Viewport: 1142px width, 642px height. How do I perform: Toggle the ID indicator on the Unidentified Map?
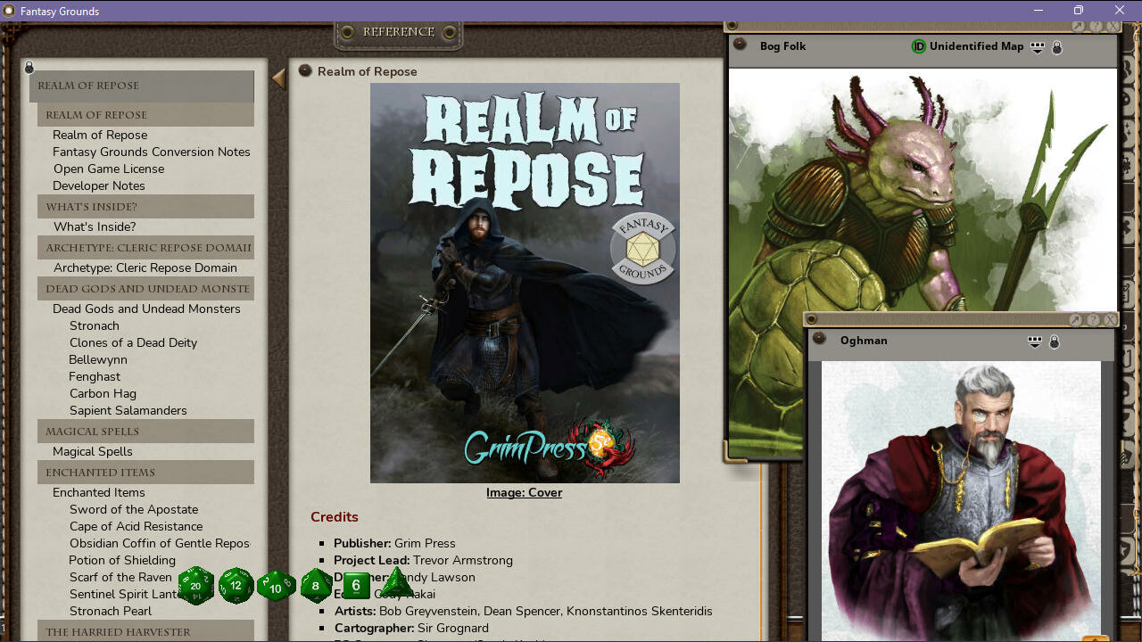tap(918, 45)
